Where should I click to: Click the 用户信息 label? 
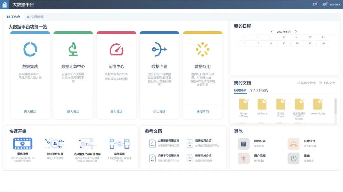coord(260,156)
